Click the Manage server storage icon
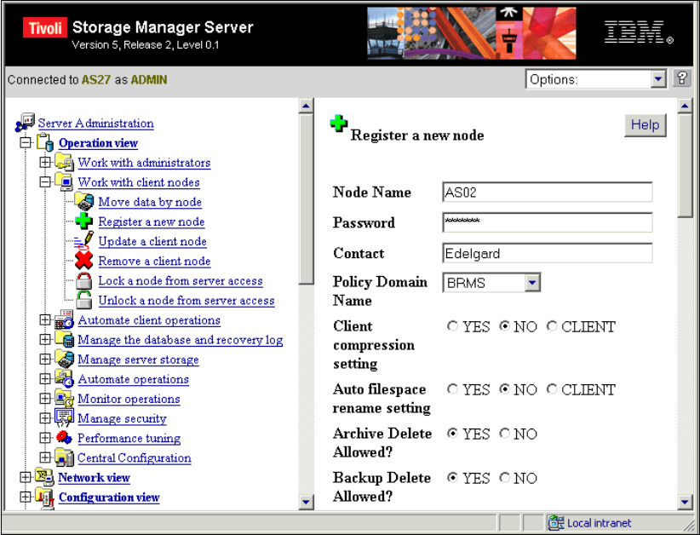 [x=64, y=359]
